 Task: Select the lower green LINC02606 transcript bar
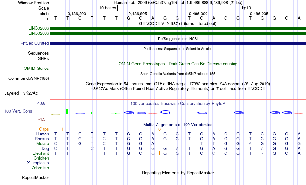(178, 33)
